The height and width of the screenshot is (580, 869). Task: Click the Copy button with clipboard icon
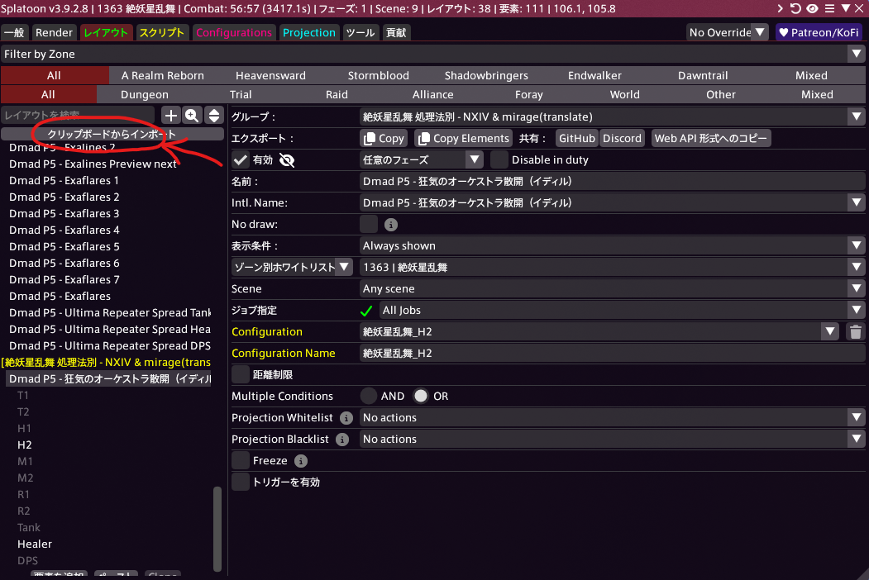pyautogui.click(x=384, y=139)
